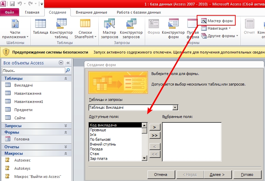Select По батькові field

pyautogui.click(x=116, y=139)
